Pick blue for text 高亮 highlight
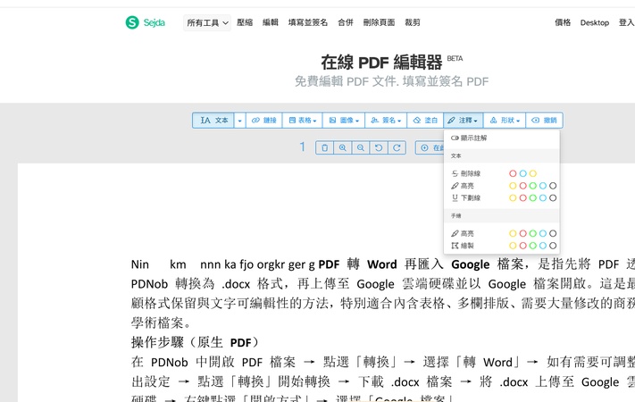Screen dimensions: 635x402 coord(543,186)
